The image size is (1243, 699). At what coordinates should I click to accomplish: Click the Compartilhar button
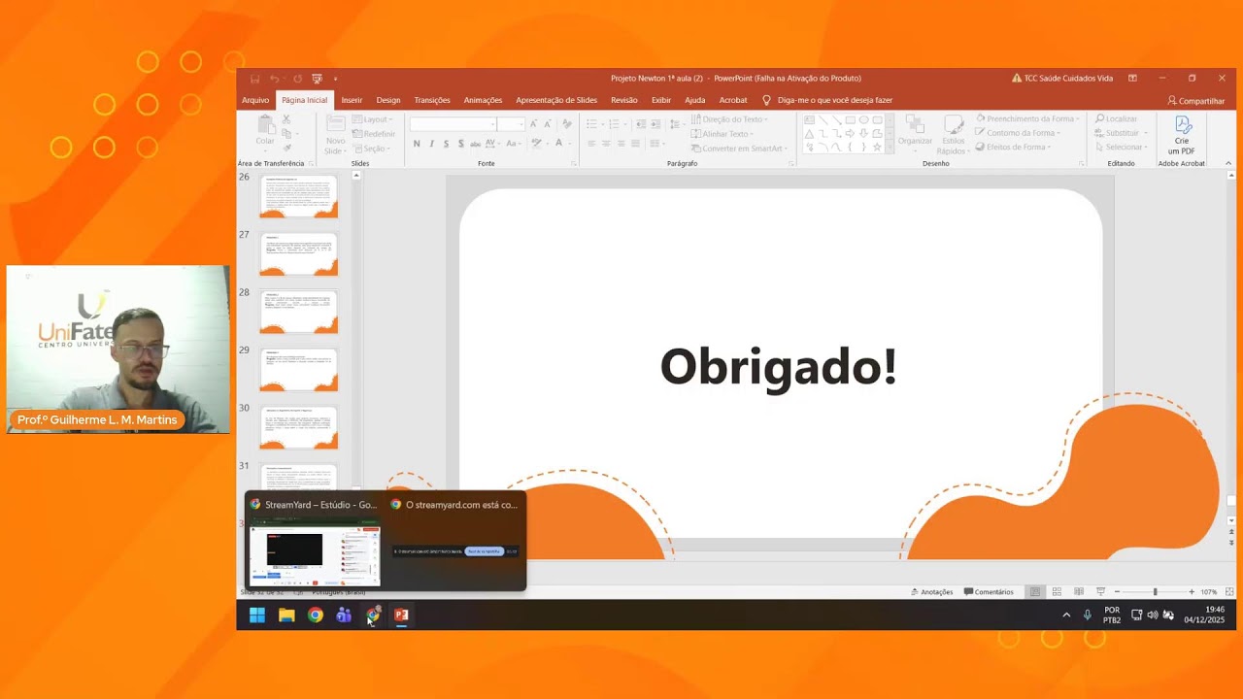[x=1196, y=101]
